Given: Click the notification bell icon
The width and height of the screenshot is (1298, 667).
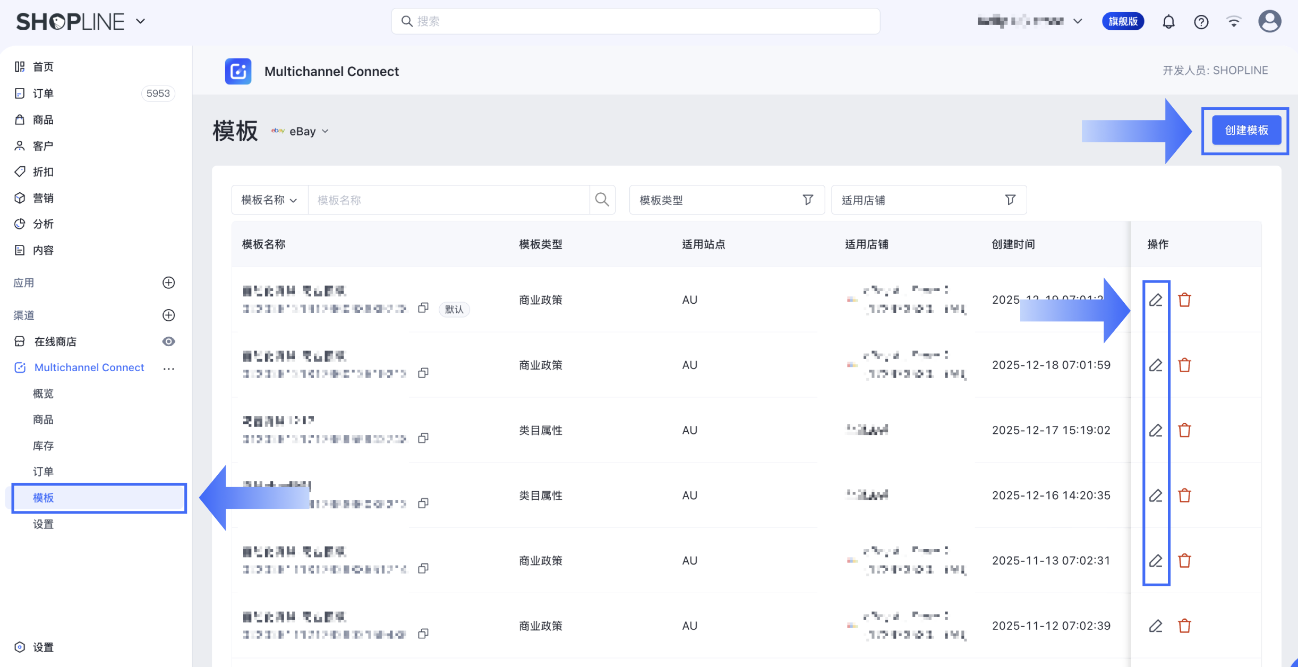Looking at the screenshot, I should (1168, 22).
